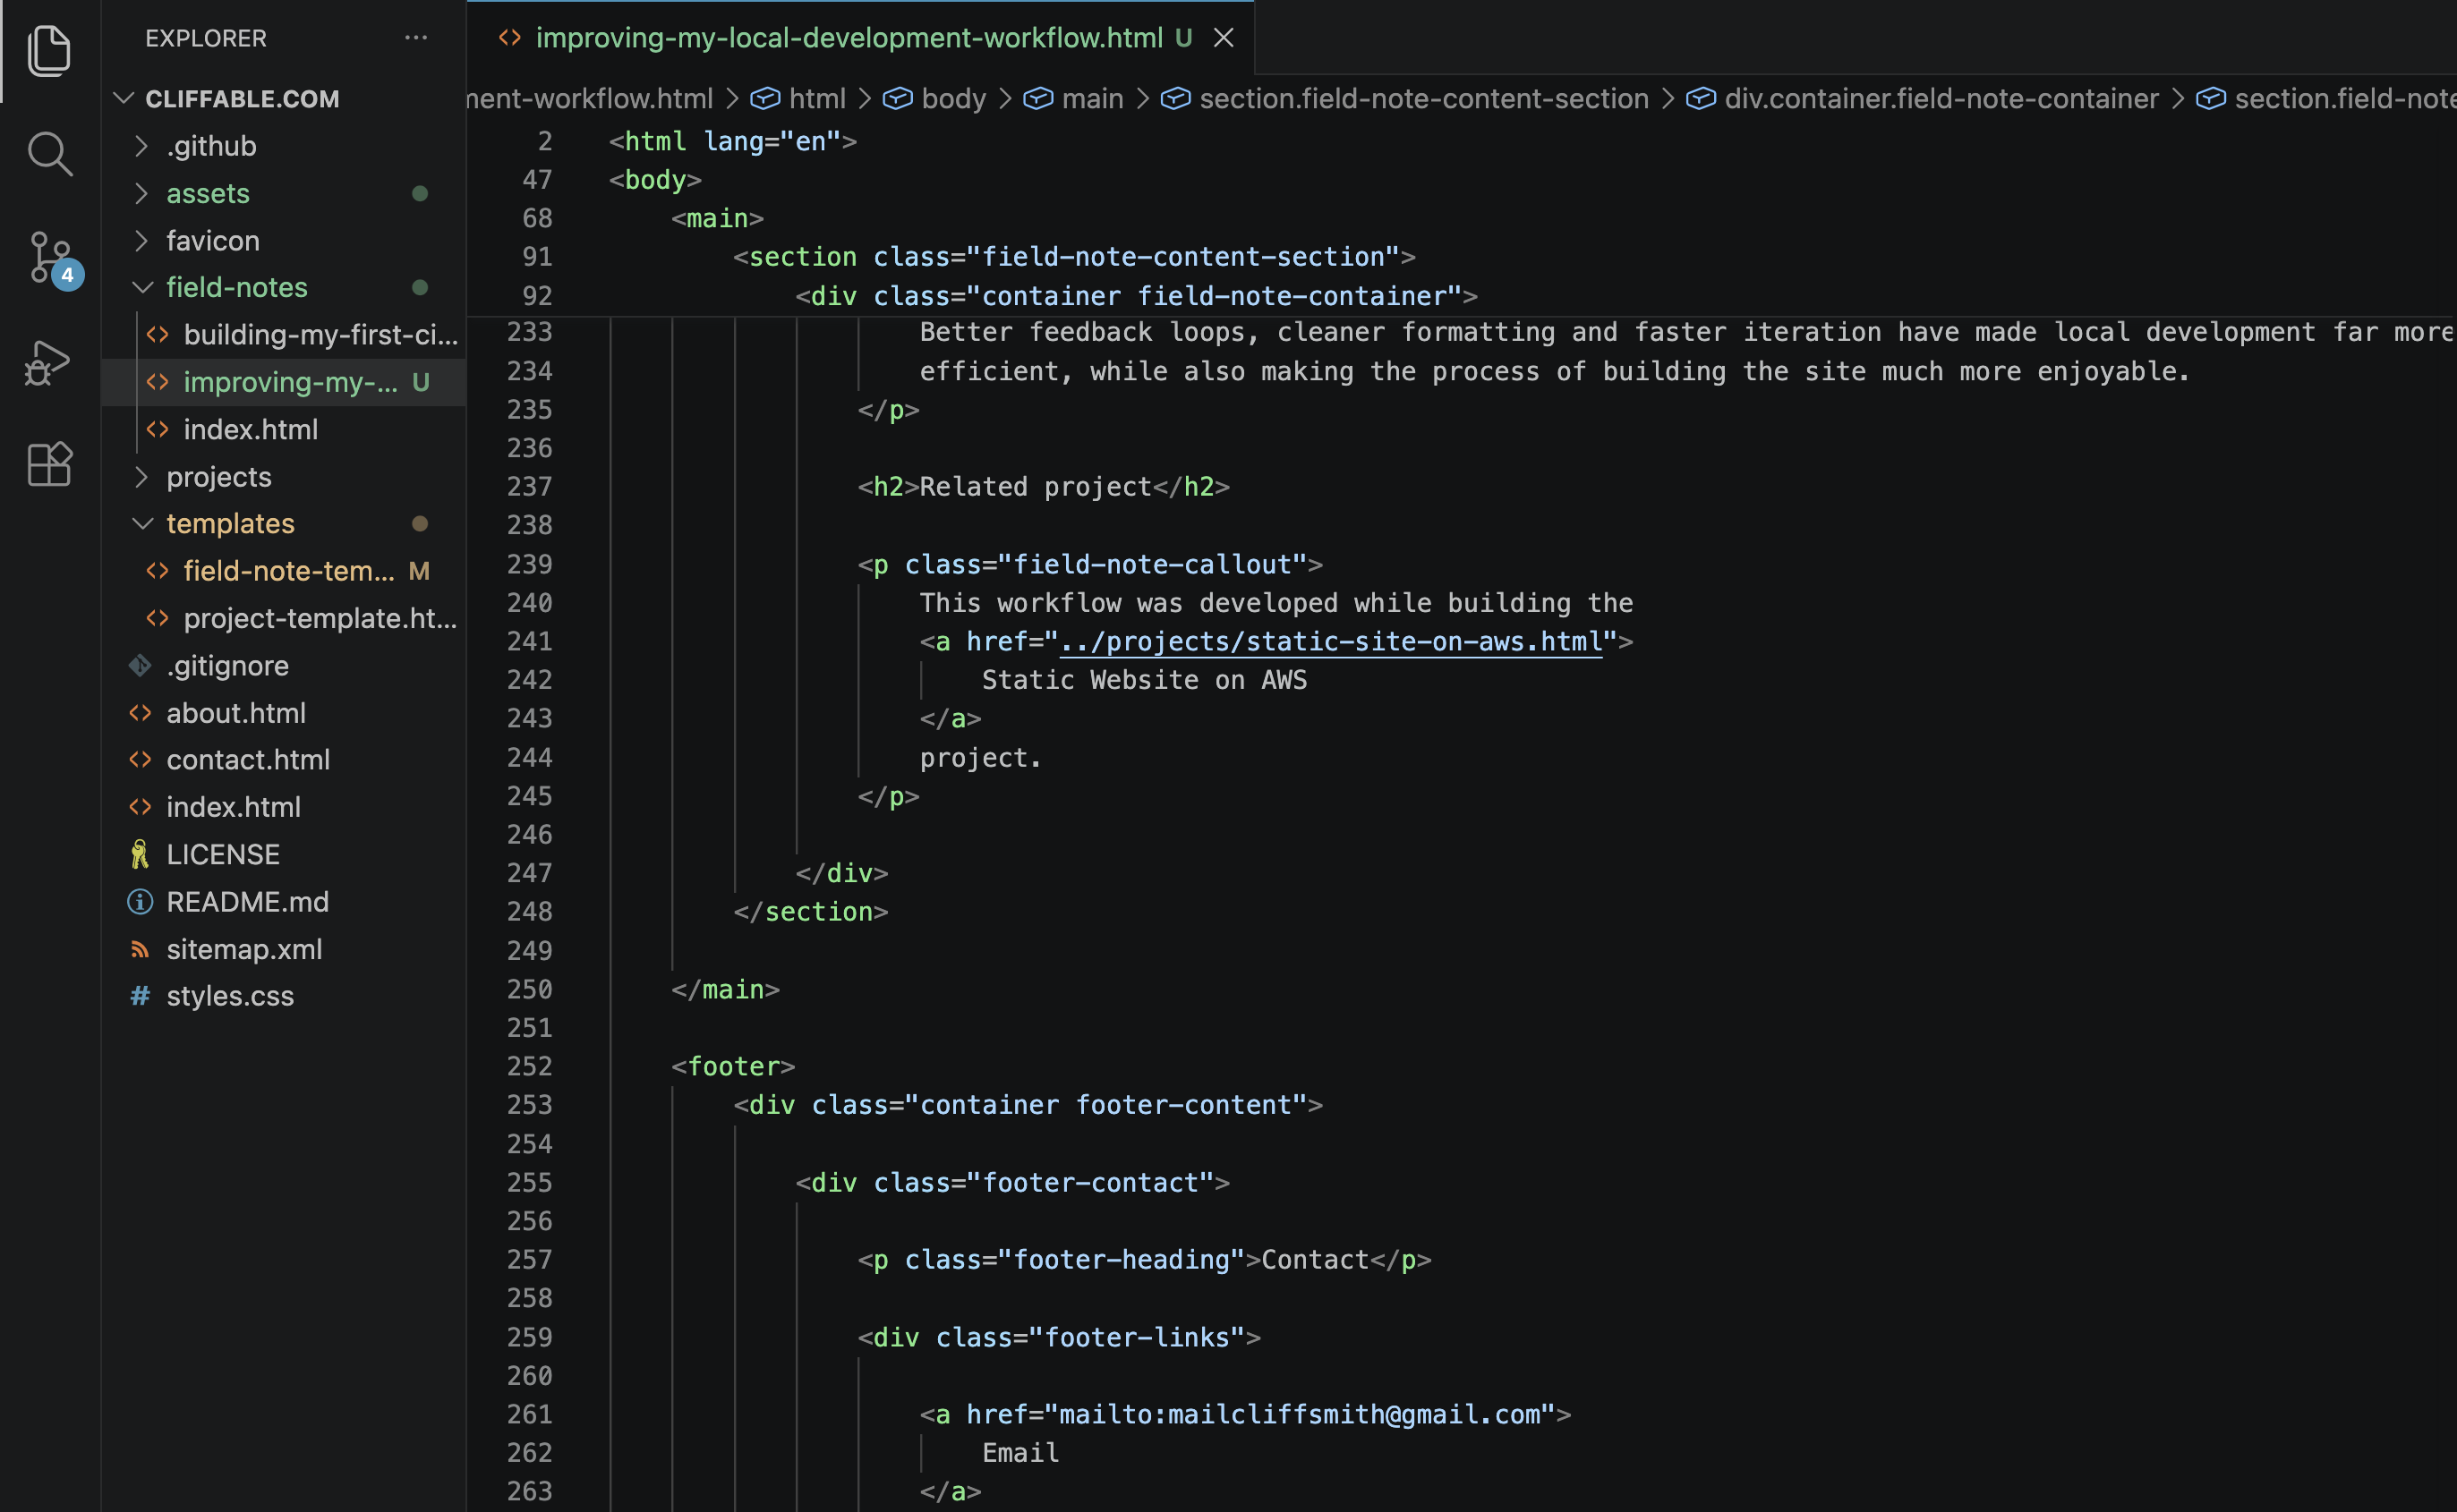Click the closing </main> tag
2457x1512 pixels.
(x=725, y=989)
